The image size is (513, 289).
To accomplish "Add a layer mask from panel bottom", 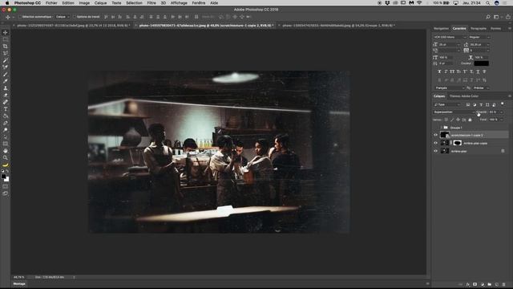I will 475,284.
